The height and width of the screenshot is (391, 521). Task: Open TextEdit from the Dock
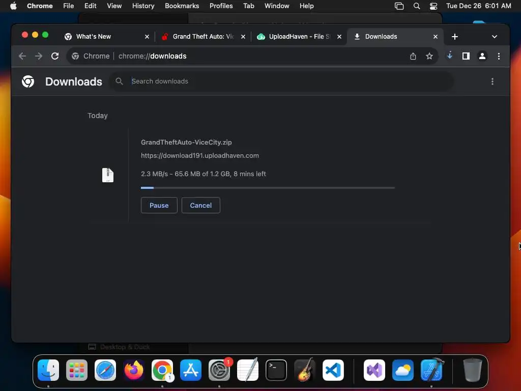(x=248, y=370)
